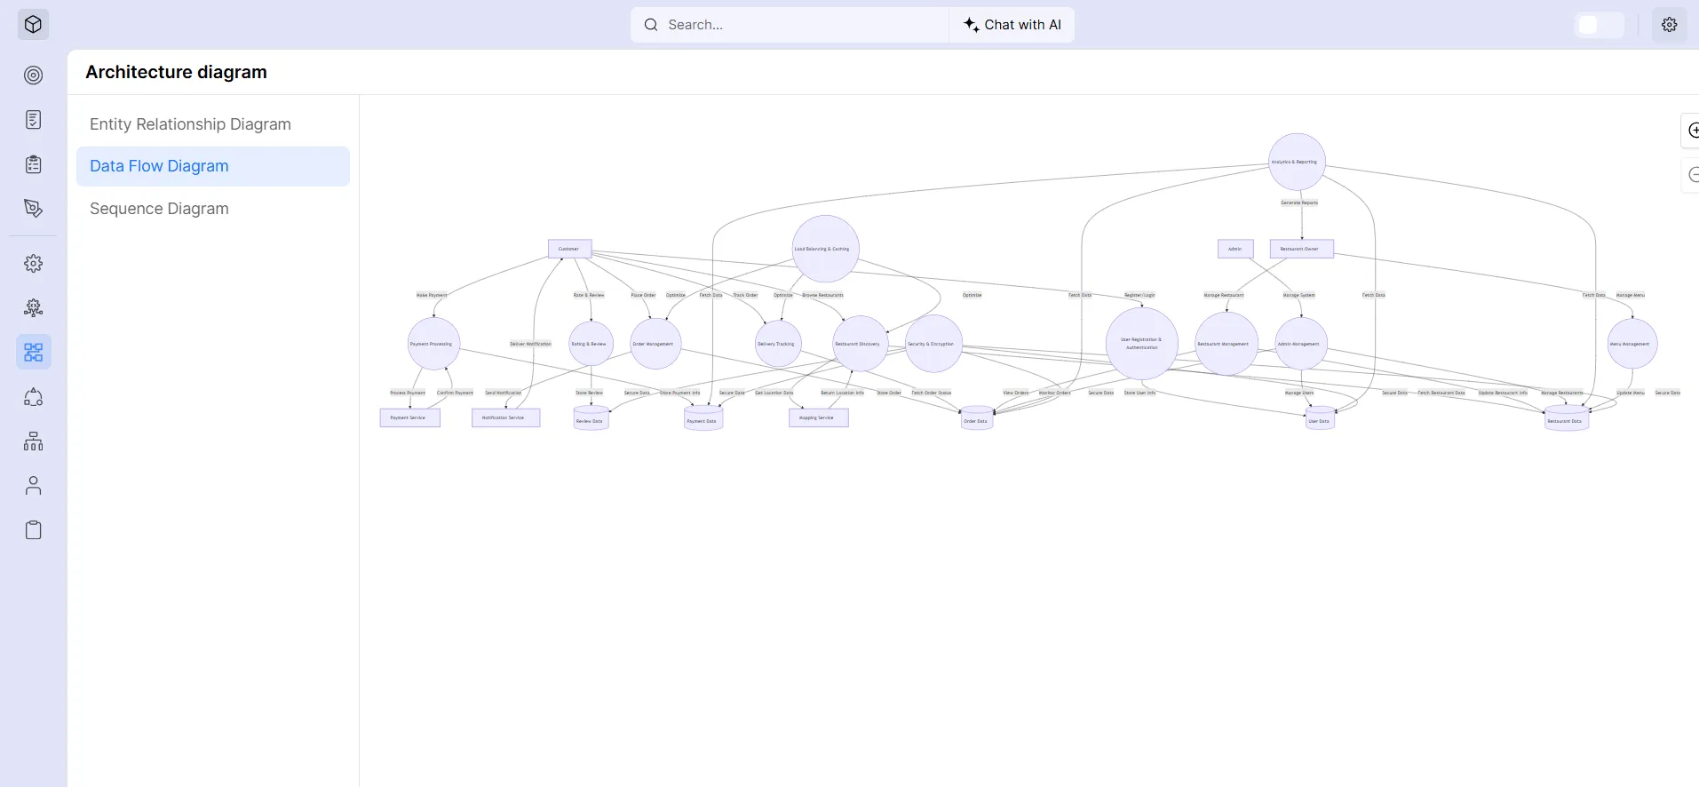This screenshot has width=1699, height=787.
Task: Zoom in on the diagram
Action: 1692,131
